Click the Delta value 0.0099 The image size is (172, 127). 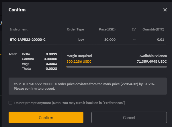click(x=52, y=54)
